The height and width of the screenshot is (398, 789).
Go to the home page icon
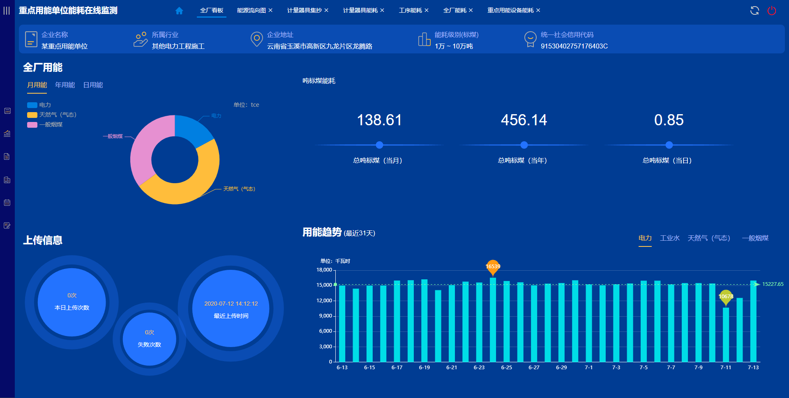[179, 11]
